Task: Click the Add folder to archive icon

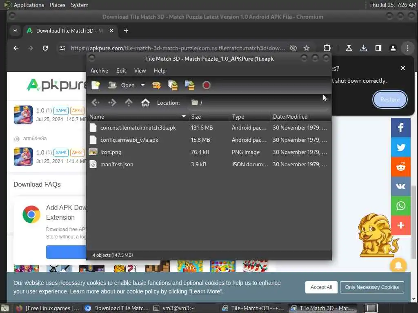Action: [190, 85]
